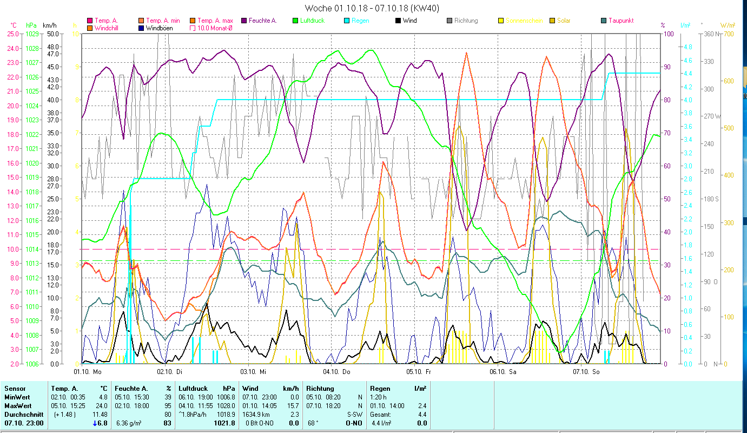Select the average pressure value '1018.9'

tap(225, 415)
